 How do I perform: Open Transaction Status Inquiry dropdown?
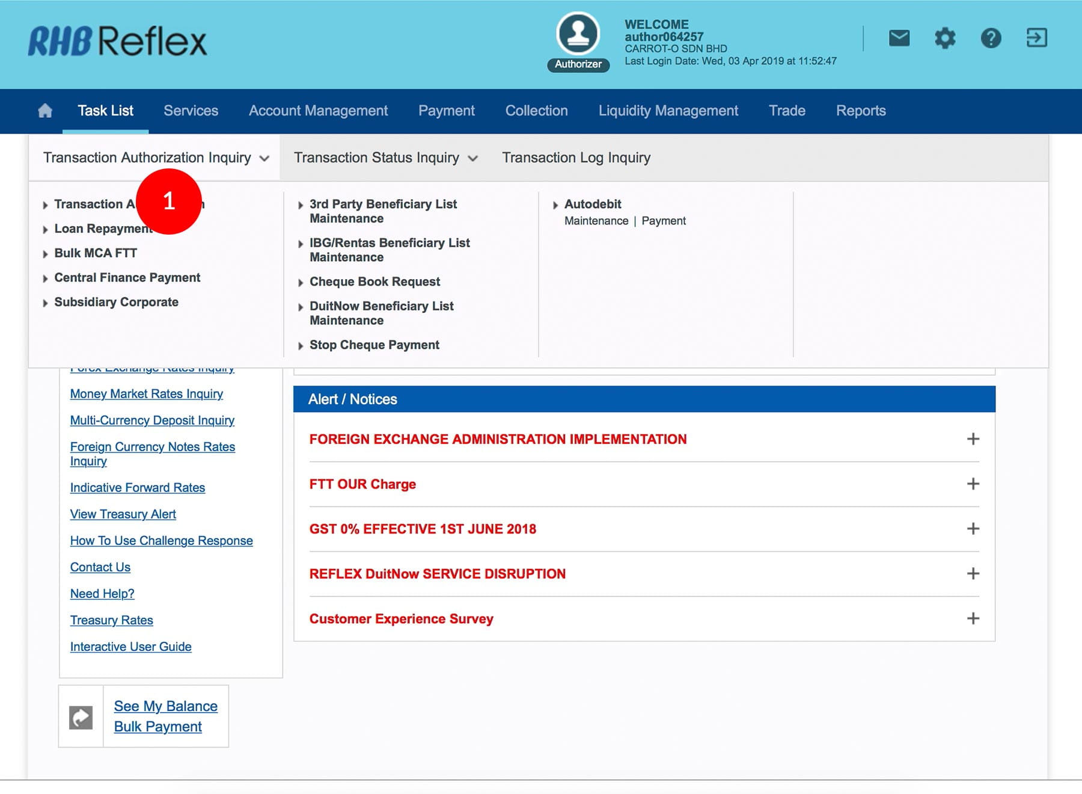point(385,158)
